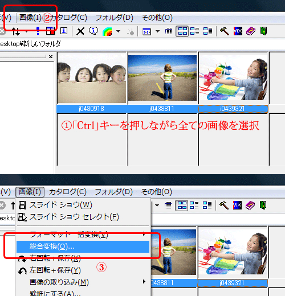This screenshot has height=296, width=285.
Task: Choose 左回転+保存(Y) from the menu
Action: pyautogui.click(x=83, y=270)
